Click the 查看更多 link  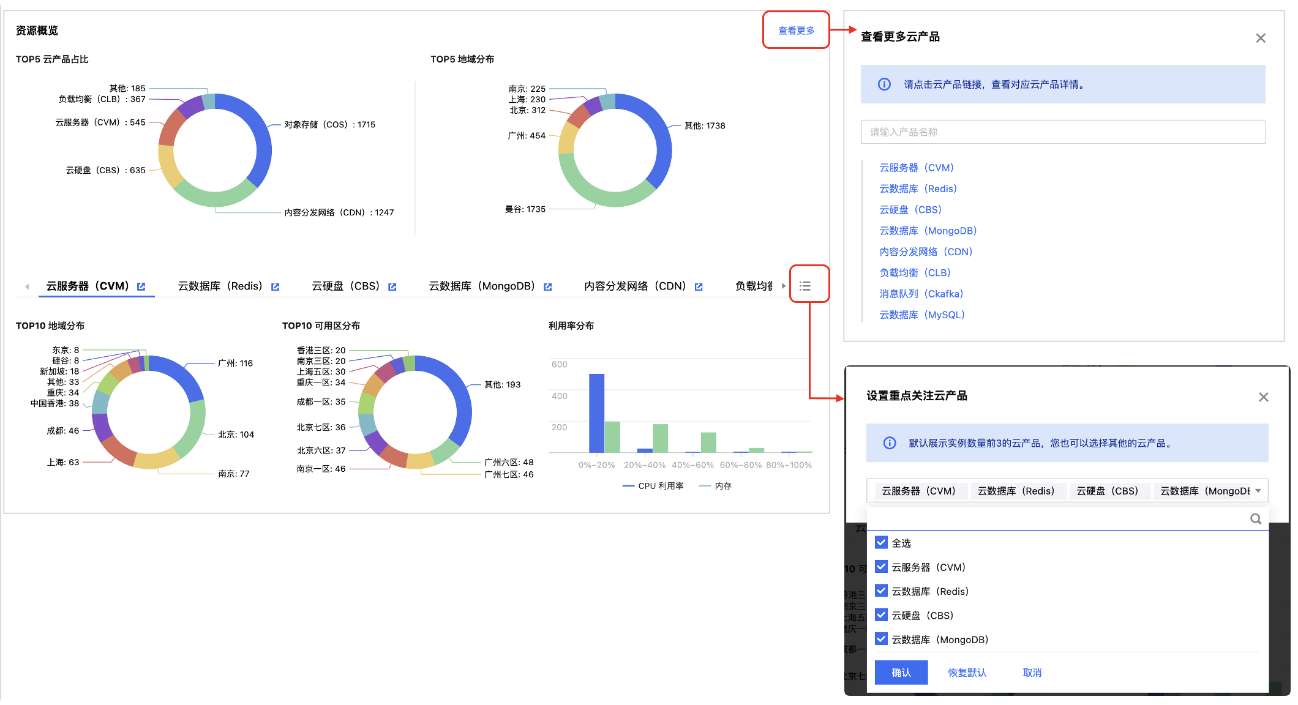click(x=796, y=31)
